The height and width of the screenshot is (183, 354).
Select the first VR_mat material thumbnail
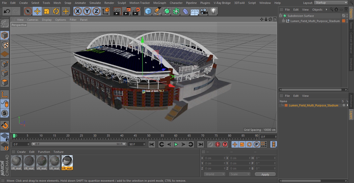tap(16, 163)
